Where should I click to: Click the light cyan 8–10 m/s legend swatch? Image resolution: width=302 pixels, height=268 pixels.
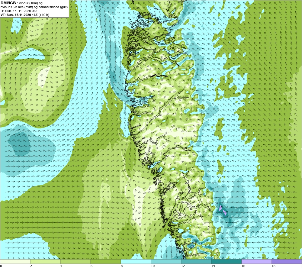pyautogui.click(x=136, y=261)
